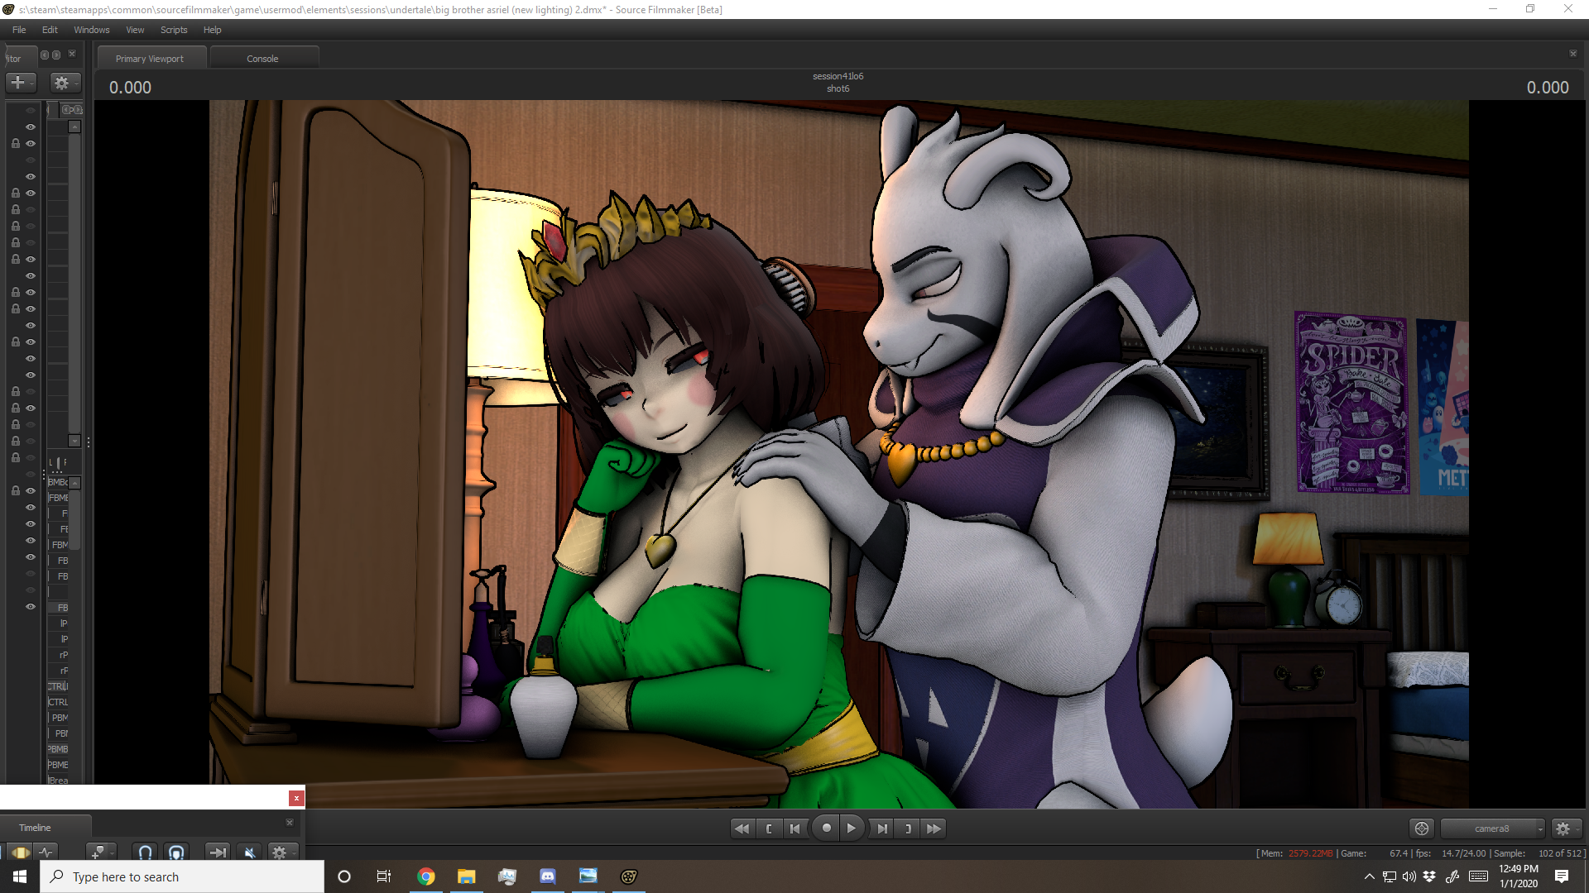
Task: Toggle the boxed snap magnet icon
Action: click(x=176, y=852)
